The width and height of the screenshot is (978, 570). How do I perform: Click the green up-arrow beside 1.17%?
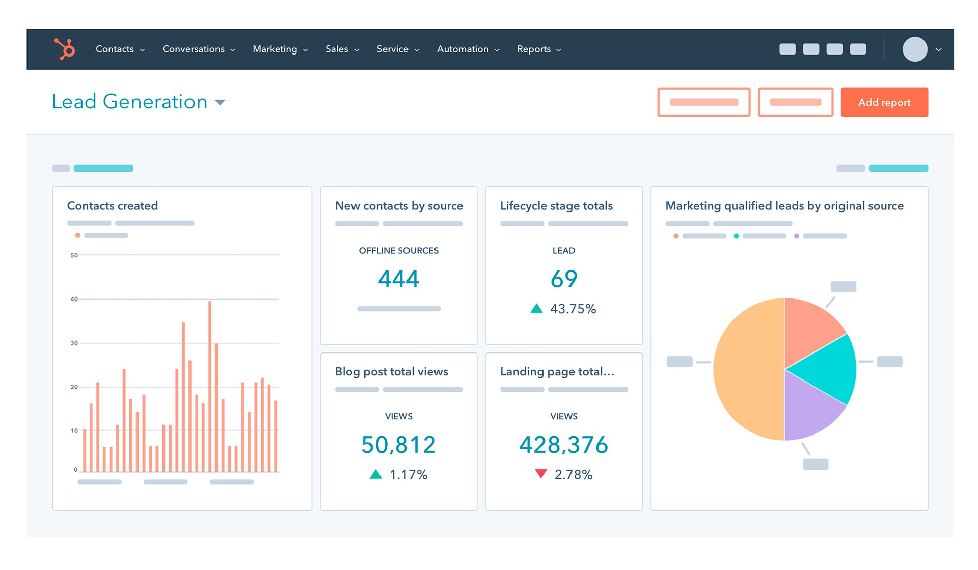pos(375,474)
